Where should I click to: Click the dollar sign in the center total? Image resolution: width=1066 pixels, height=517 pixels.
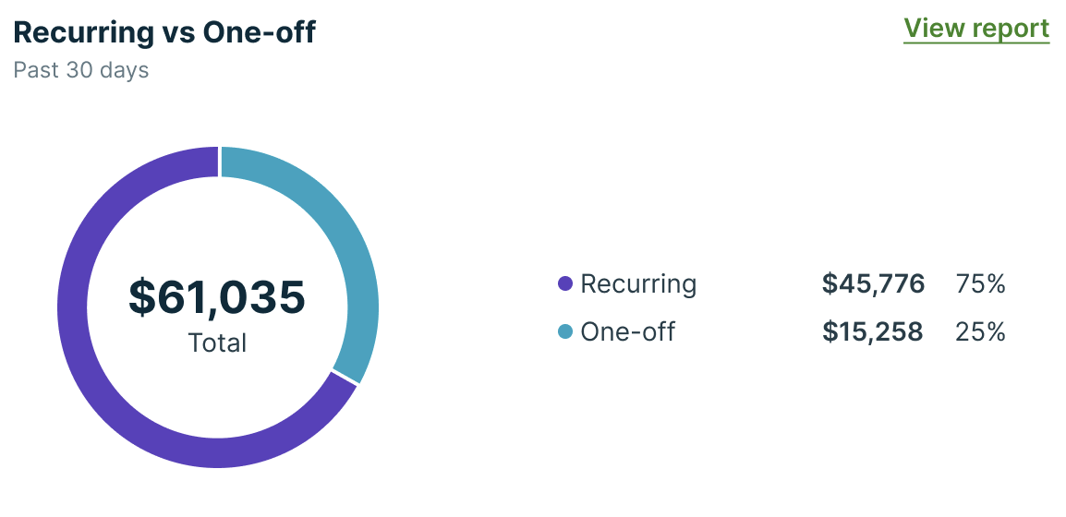(141, 297)
